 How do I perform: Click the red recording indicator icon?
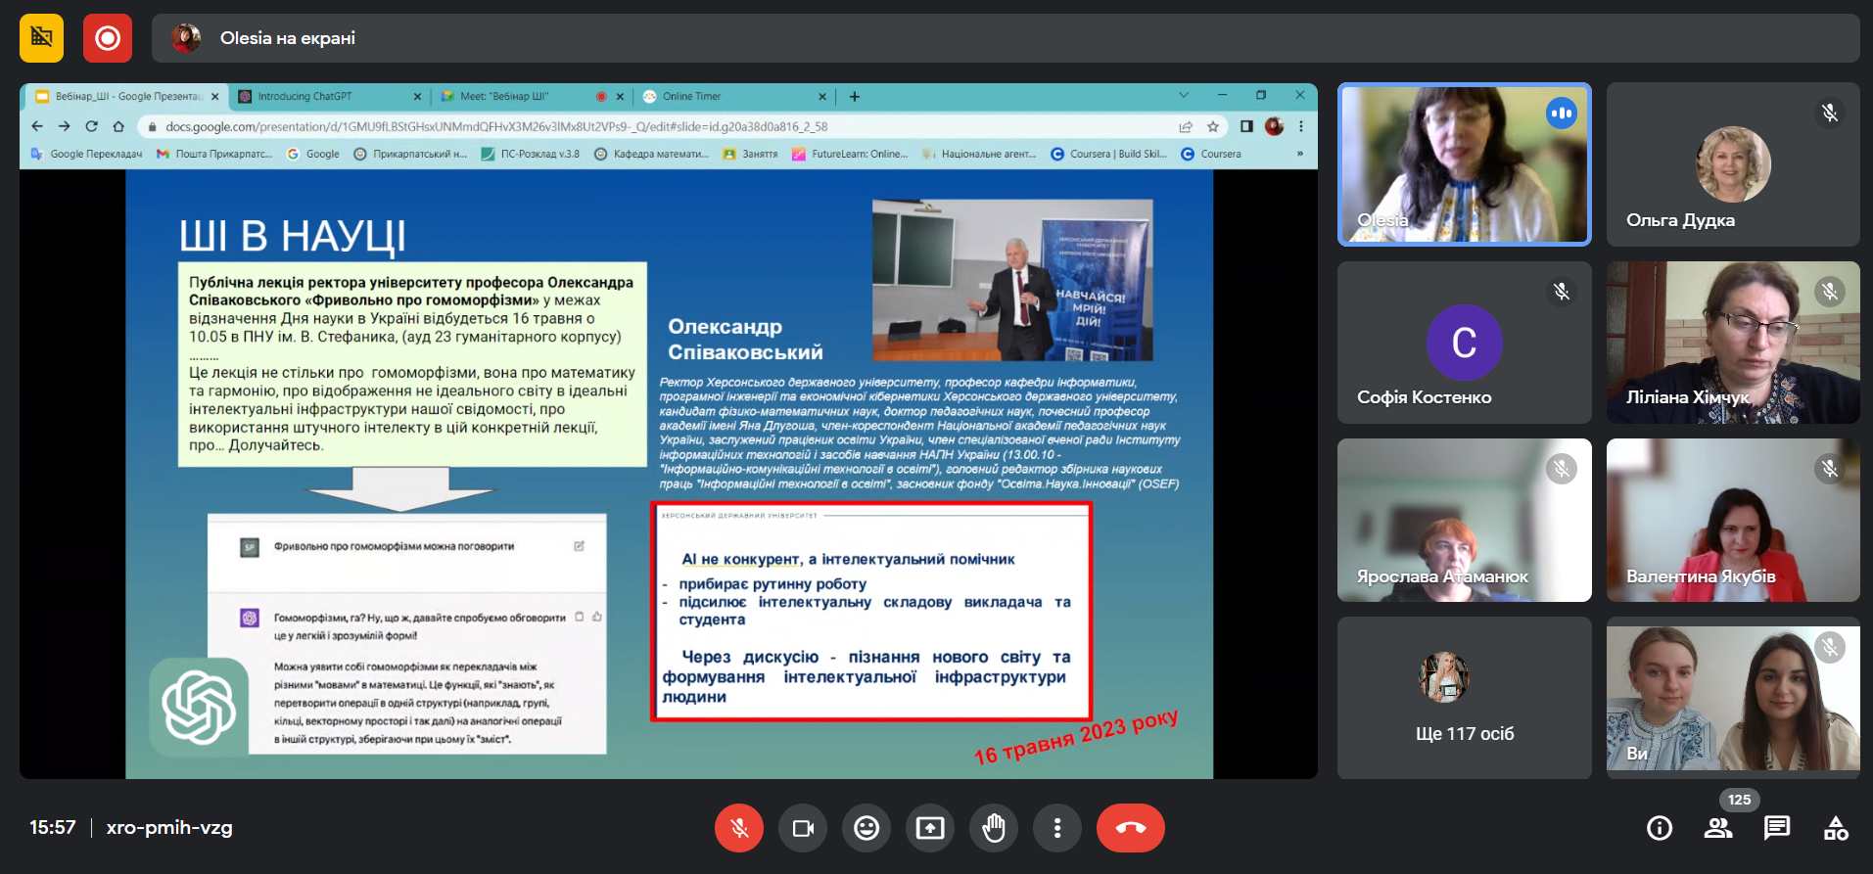[108, 38]
